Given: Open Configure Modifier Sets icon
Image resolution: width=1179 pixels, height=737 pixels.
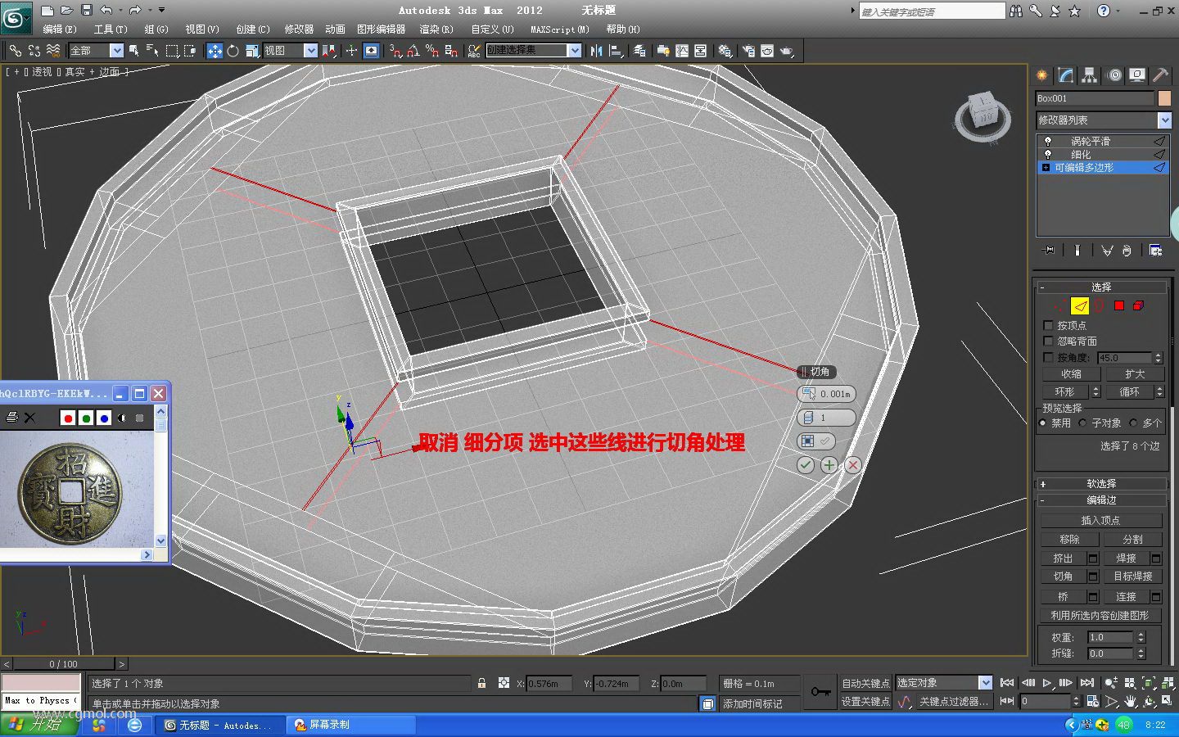Looking at the screenshot, I should 1155,251.
